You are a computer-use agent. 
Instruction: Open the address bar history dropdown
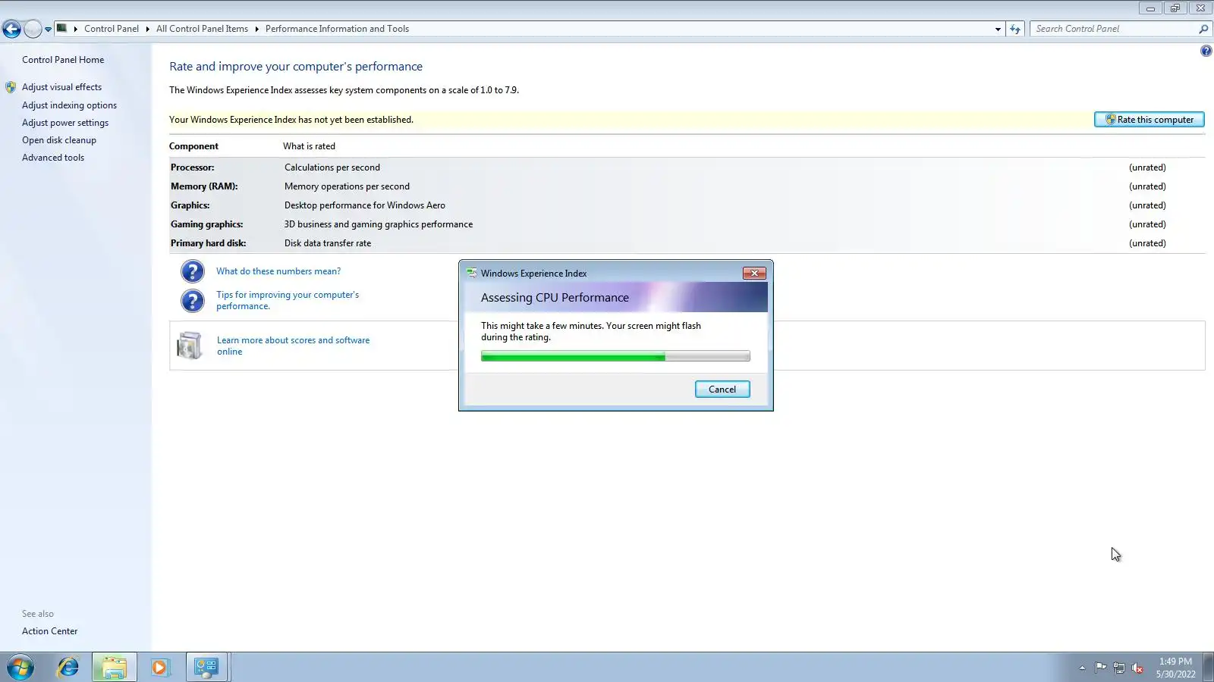(998, 29)
